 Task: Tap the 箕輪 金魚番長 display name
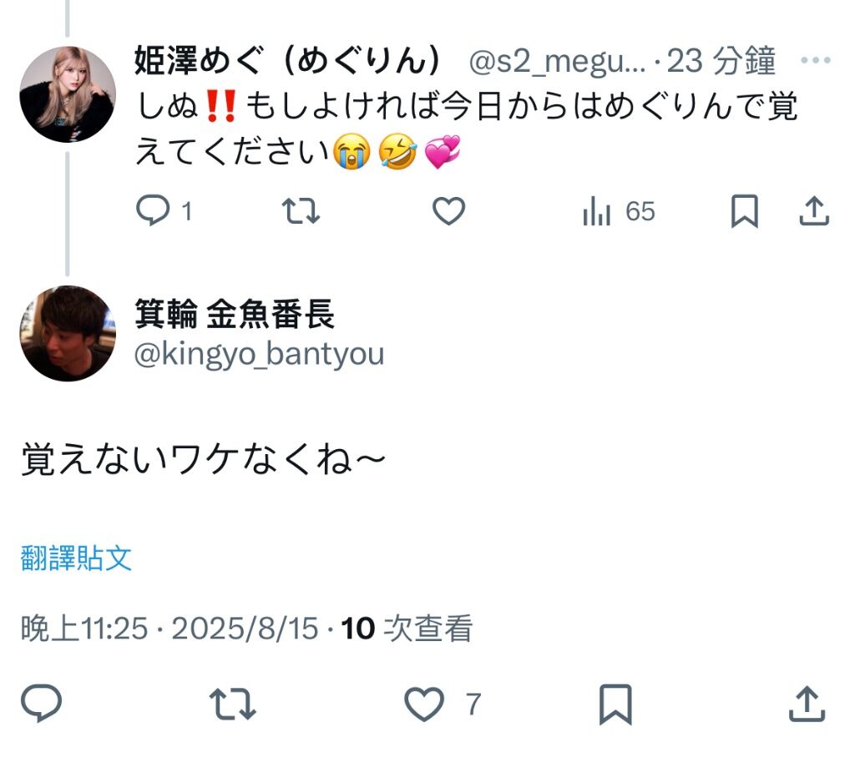[x=235, y=315]
